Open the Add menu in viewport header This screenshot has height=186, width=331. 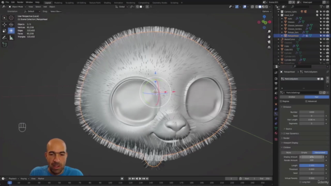click(x=45, y=7)
